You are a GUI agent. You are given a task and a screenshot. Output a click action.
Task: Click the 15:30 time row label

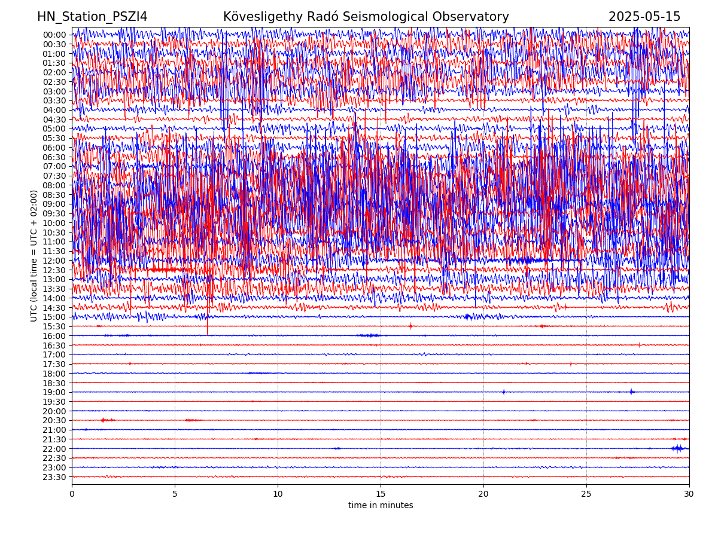[54, 326]
